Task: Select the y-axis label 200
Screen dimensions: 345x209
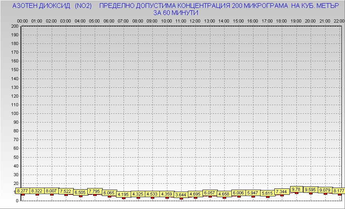Action: (15, 26)
